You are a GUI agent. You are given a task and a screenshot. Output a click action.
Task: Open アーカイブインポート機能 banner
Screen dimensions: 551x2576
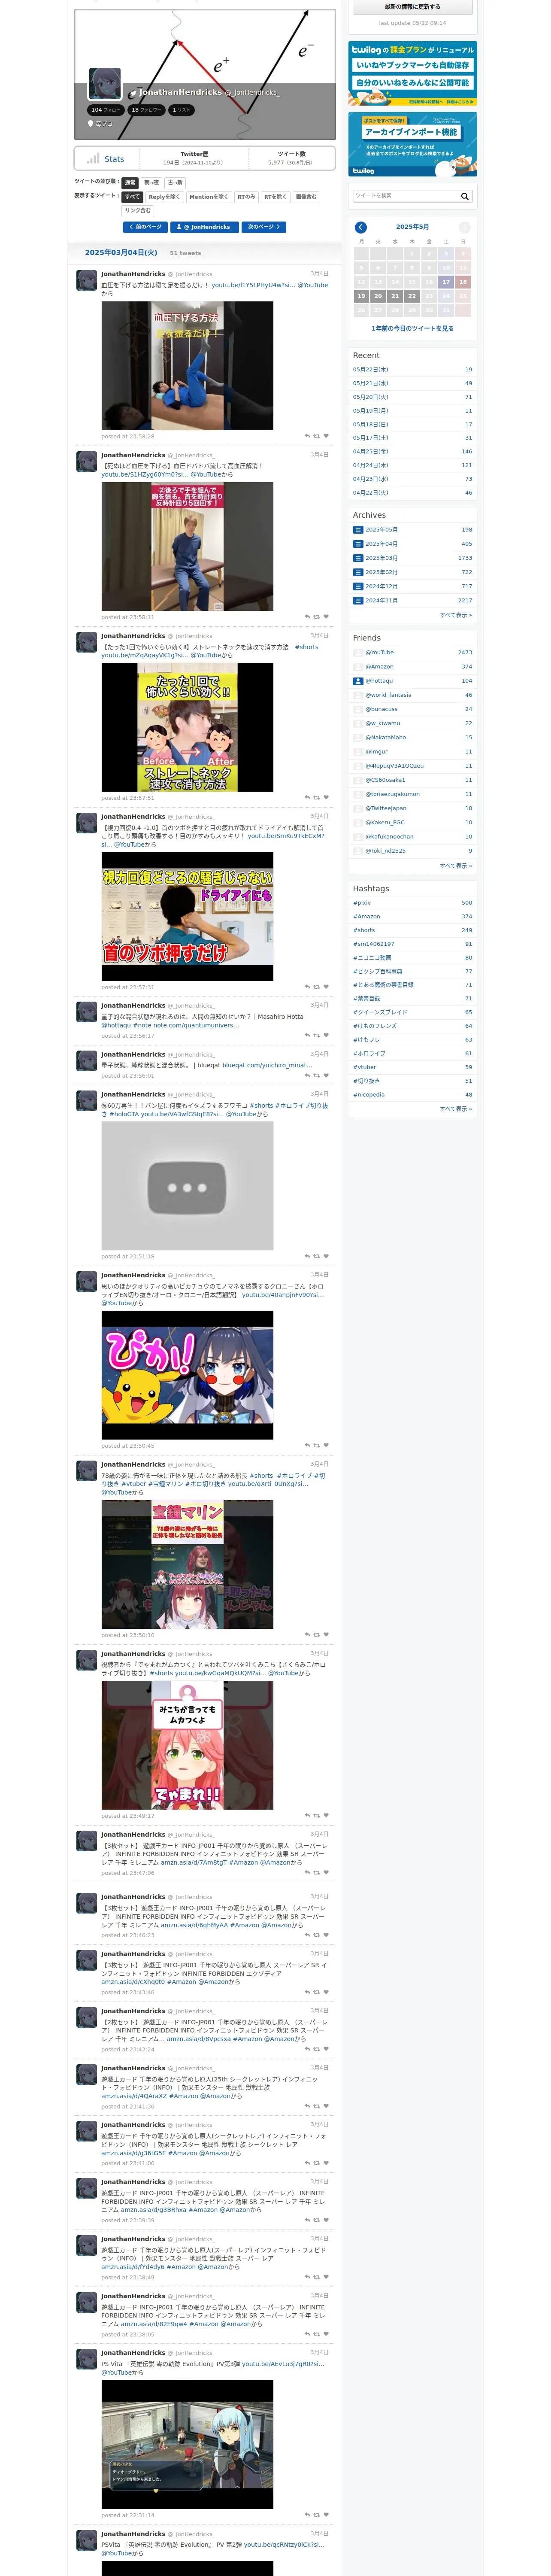click(x=412, y=144)
